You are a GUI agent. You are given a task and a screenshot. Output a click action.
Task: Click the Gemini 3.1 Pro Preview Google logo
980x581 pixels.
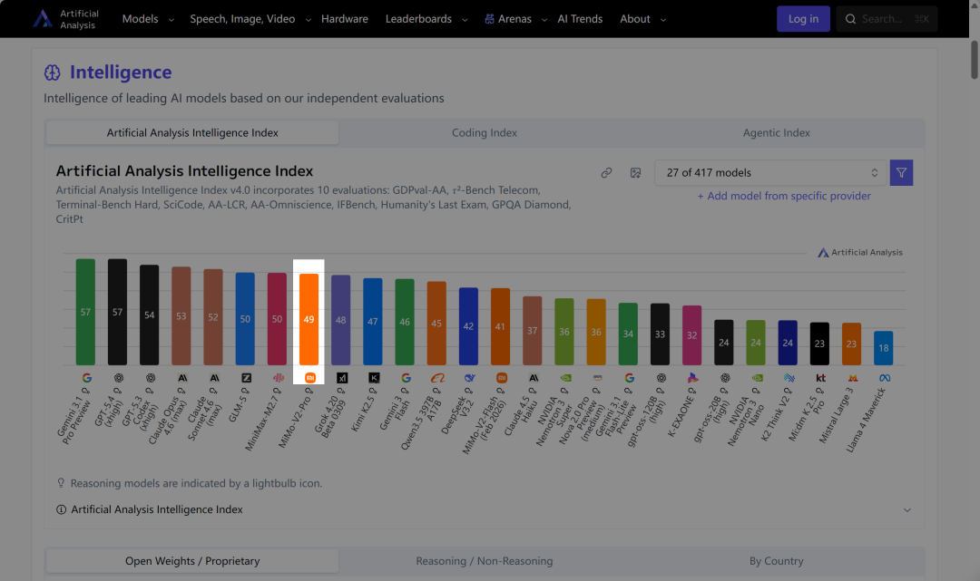[x=86, y=377]
